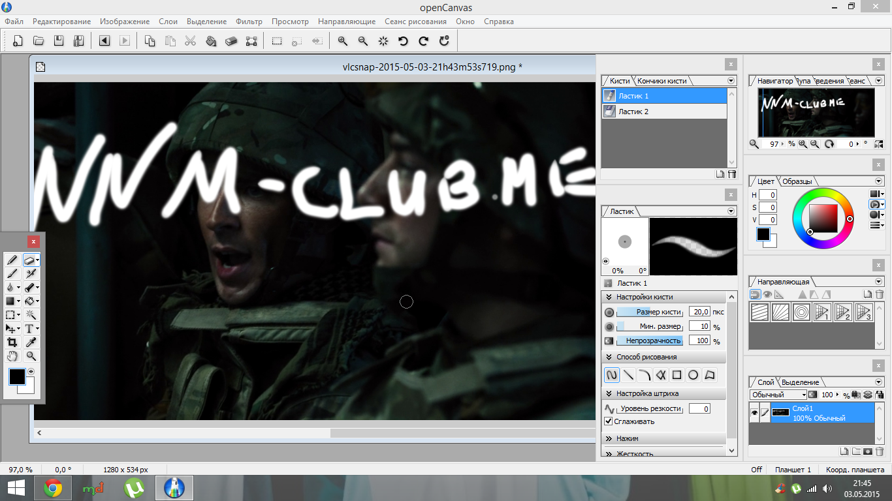Screen dimensions: 892x501
Task: Toggle the Сглаживать checkbox
Action: 609,421
